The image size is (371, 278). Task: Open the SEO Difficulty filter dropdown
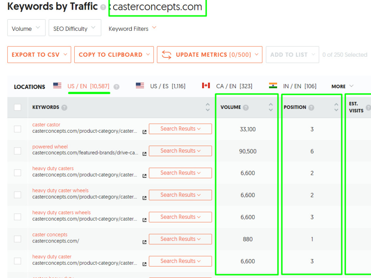75,28
